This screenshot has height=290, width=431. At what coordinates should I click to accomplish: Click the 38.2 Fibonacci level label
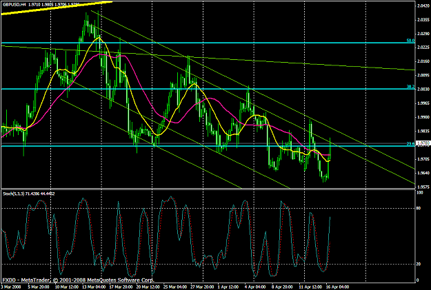410,87
